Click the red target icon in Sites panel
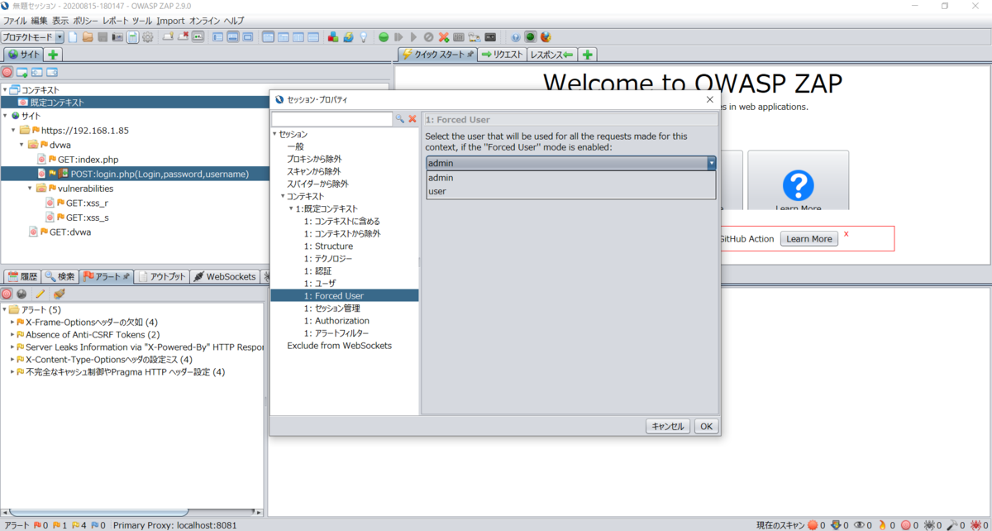992x531 pixels. click(7, 72)
